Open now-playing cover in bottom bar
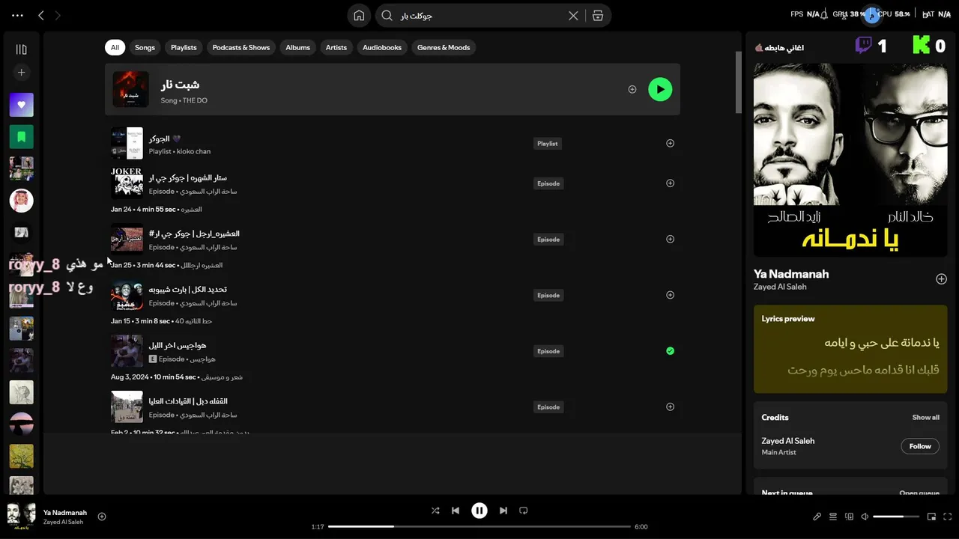 click(21, 516)
